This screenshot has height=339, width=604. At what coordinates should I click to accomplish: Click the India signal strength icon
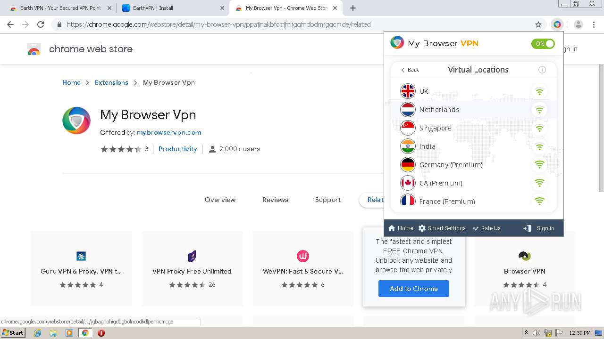(539, 146)
